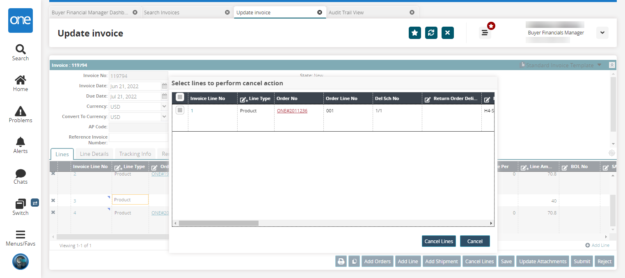Open the Invoice Date calendar picker
This screenshot has height=278, width=625.
click(165, 86)
